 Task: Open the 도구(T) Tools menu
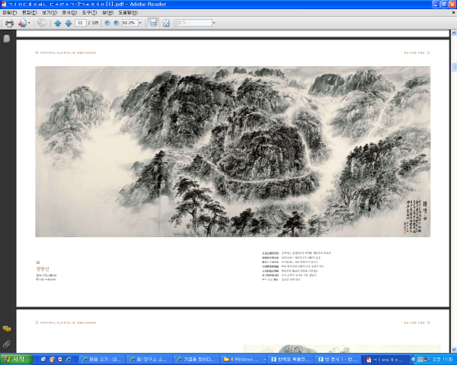point(89,12)
